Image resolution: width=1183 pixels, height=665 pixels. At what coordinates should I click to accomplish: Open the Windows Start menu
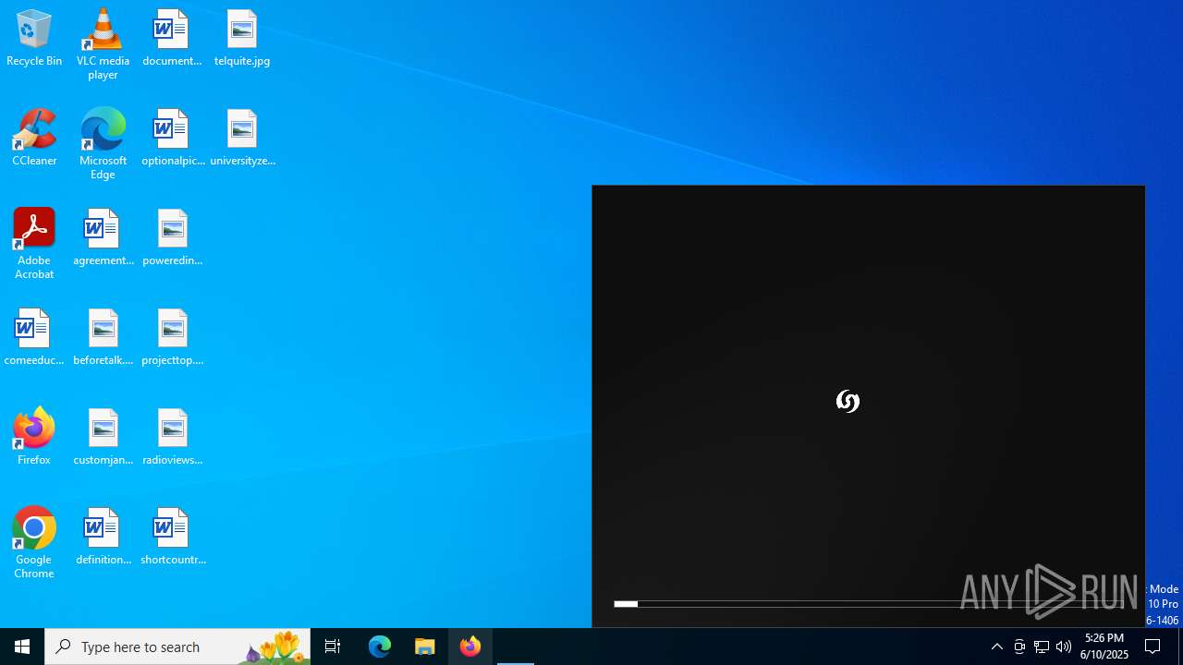point(22,647)
